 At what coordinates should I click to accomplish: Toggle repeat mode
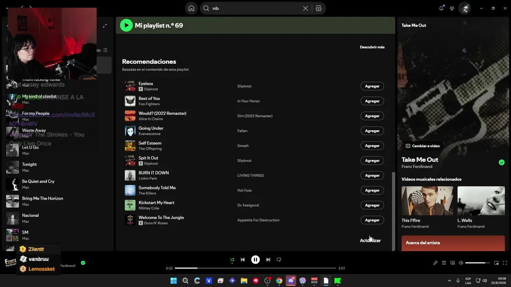(x=279, y=259)
